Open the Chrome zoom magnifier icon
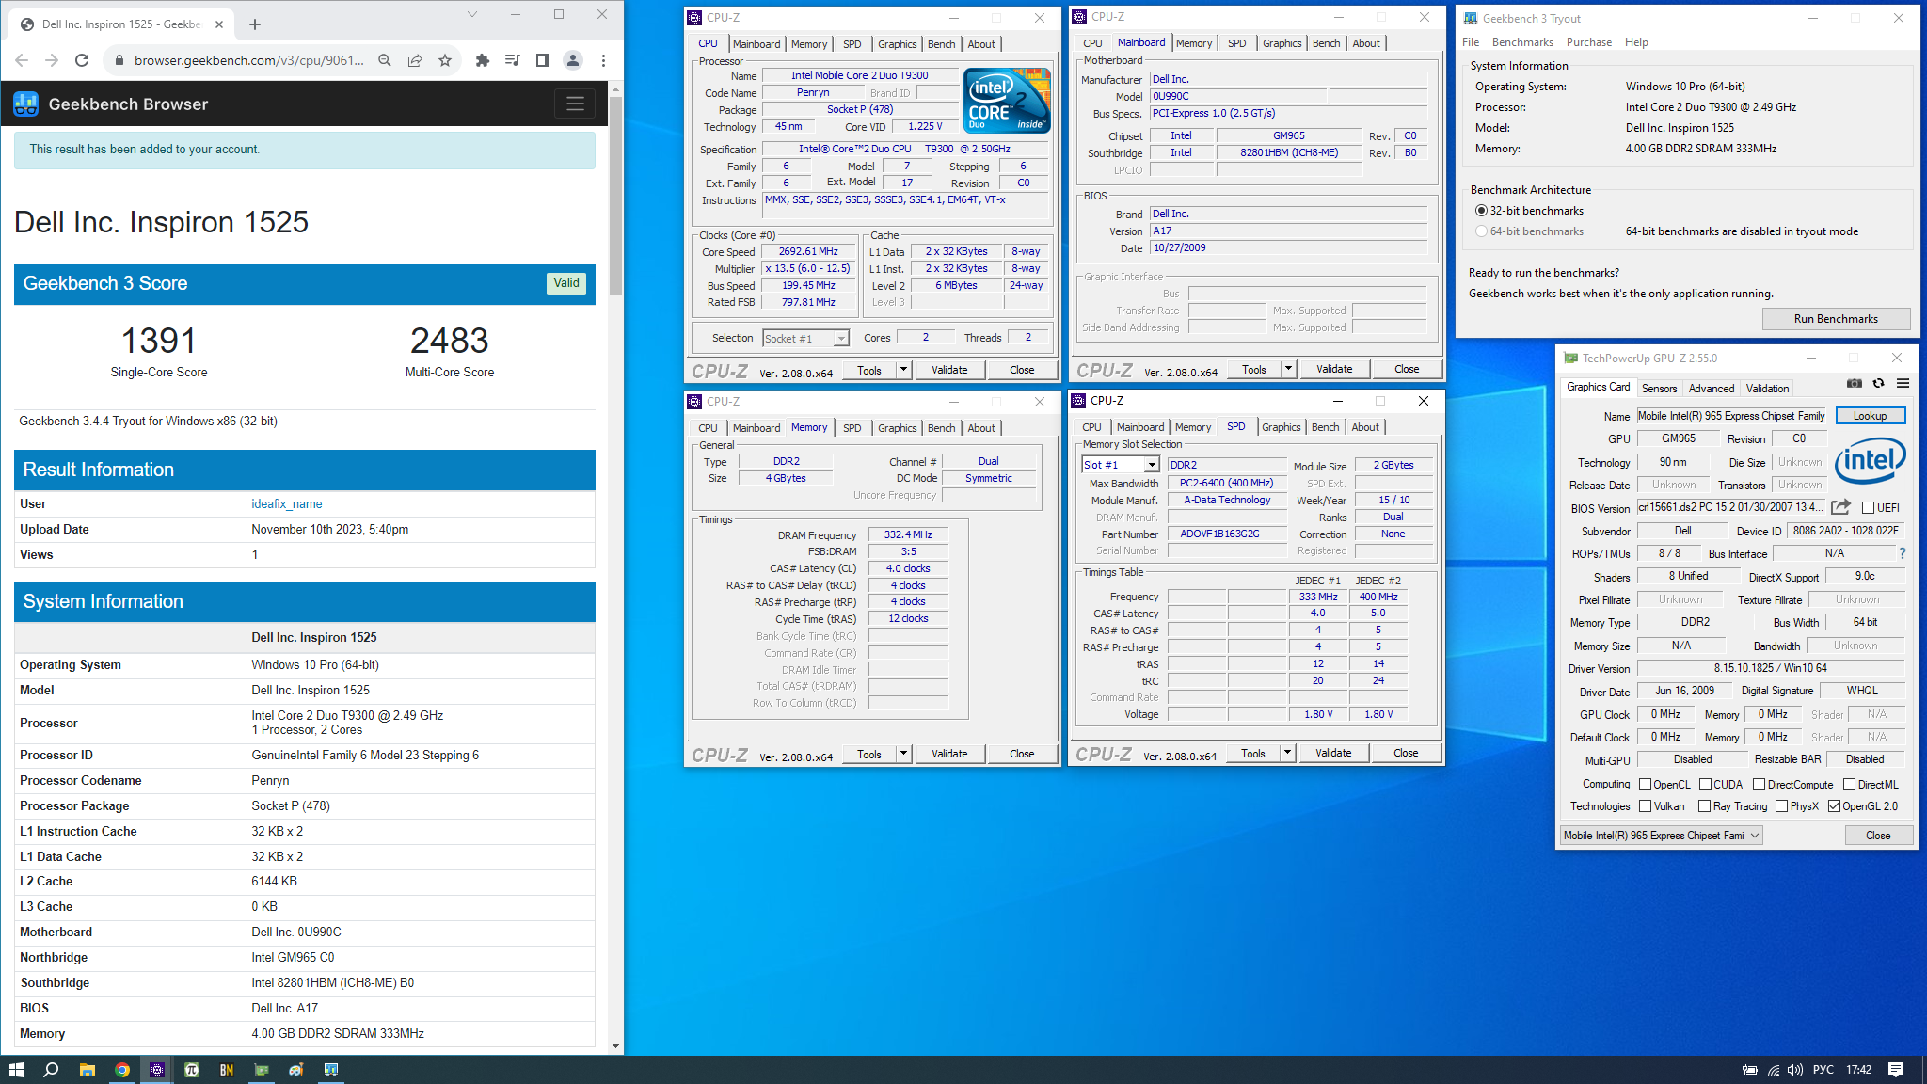Image resolution: width=1927 pixels, height=1084 pixels. [x=385, y=60]
